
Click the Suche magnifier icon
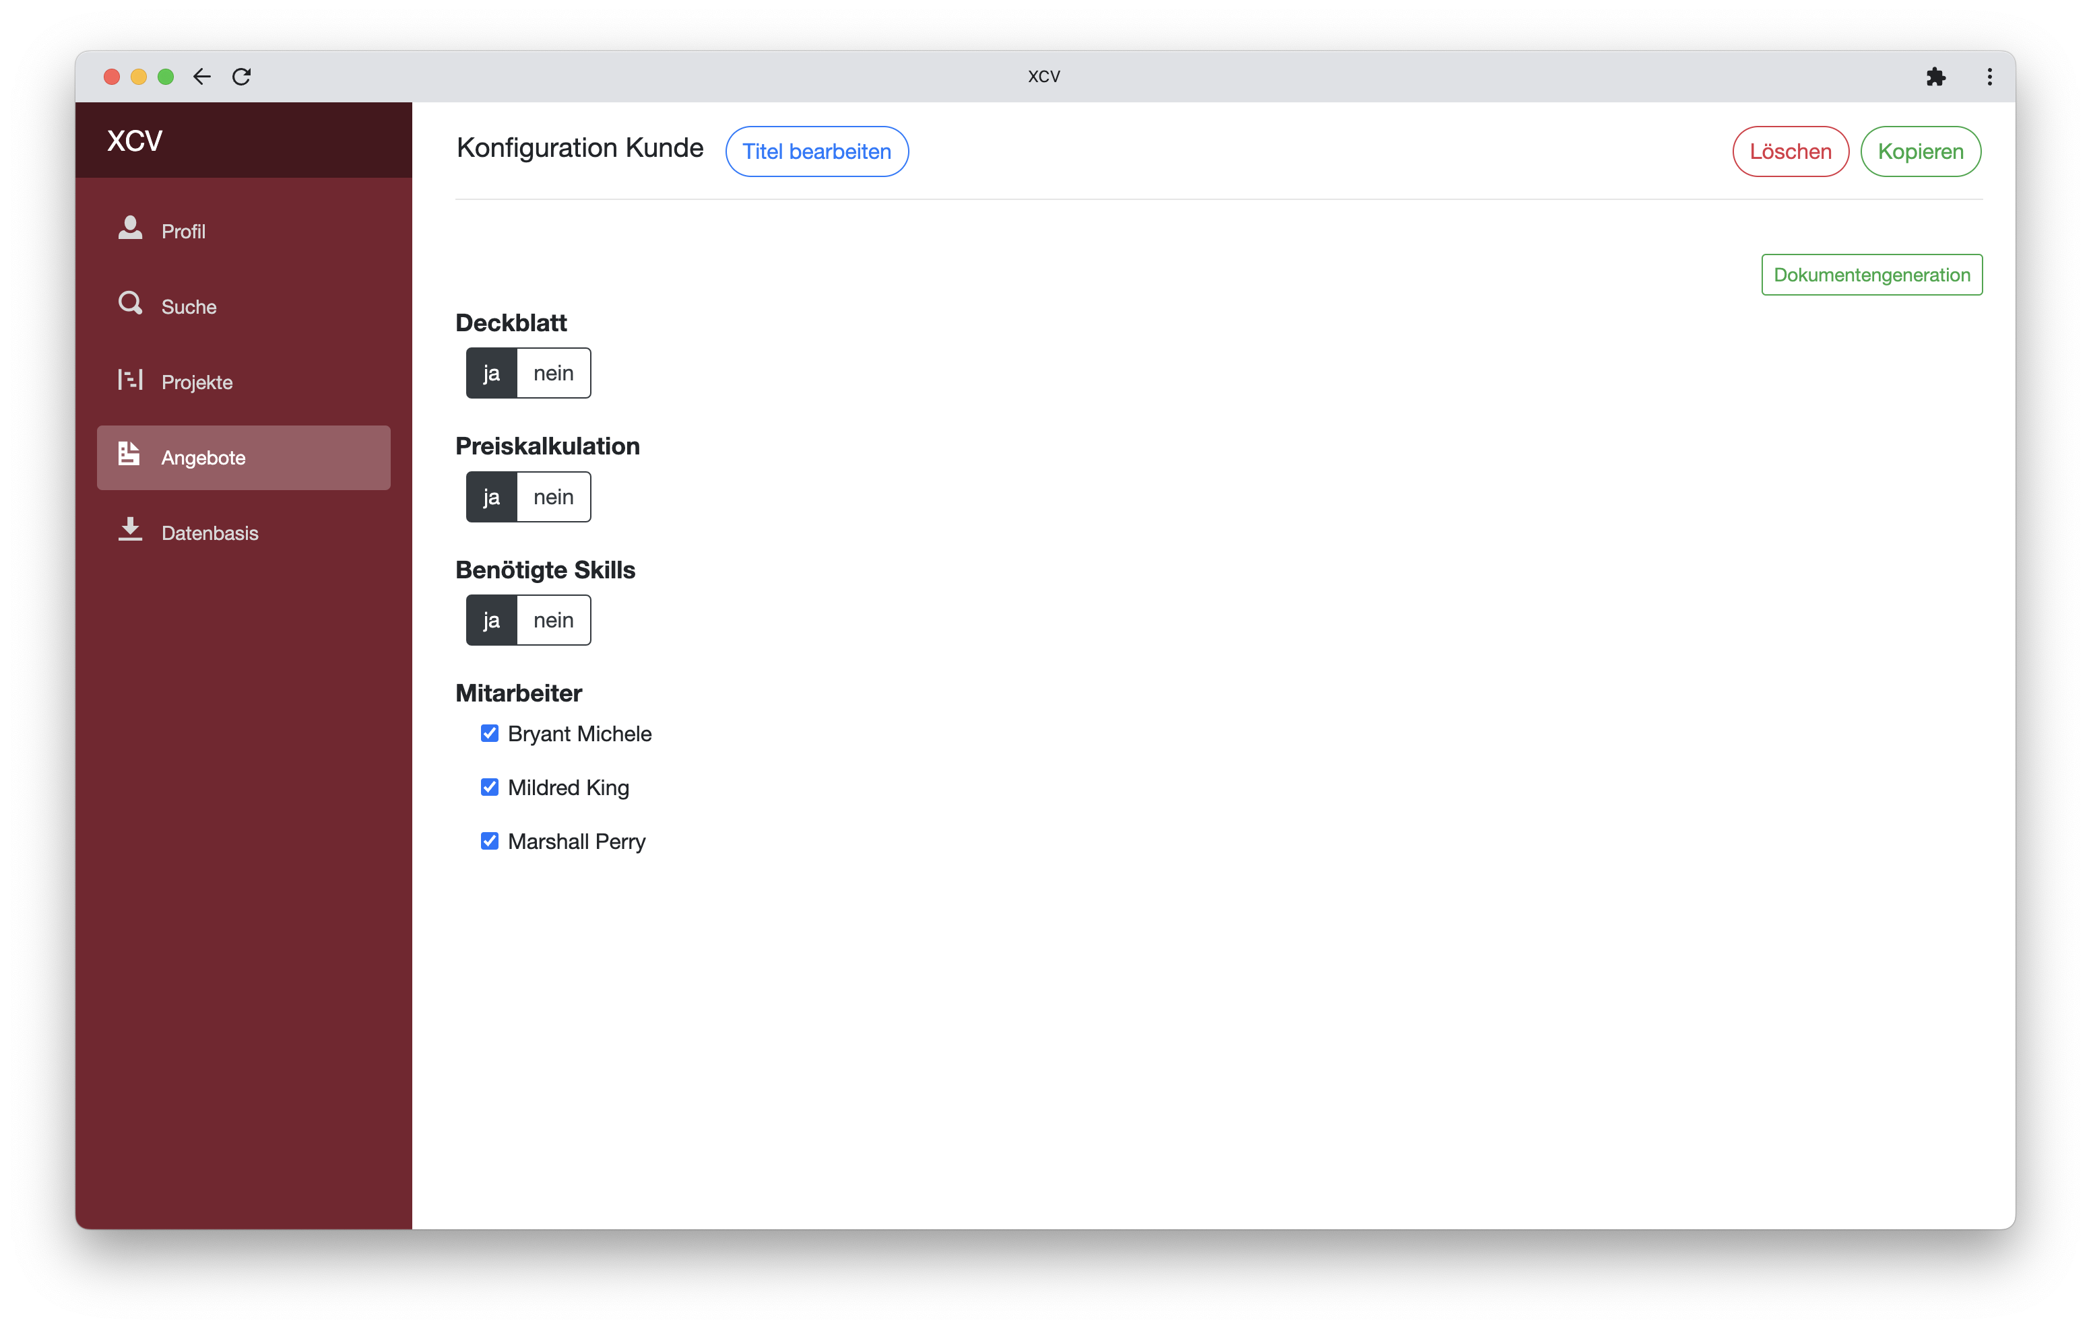(x=130, y=303)
